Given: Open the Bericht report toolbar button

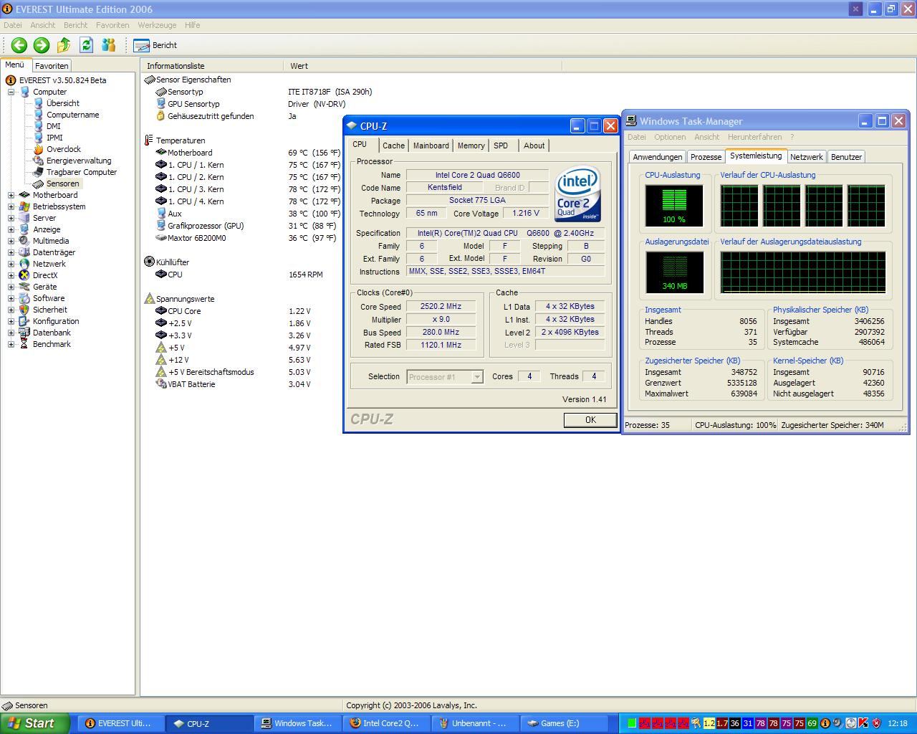Looking at the screenshot, I should pos(155,45).
